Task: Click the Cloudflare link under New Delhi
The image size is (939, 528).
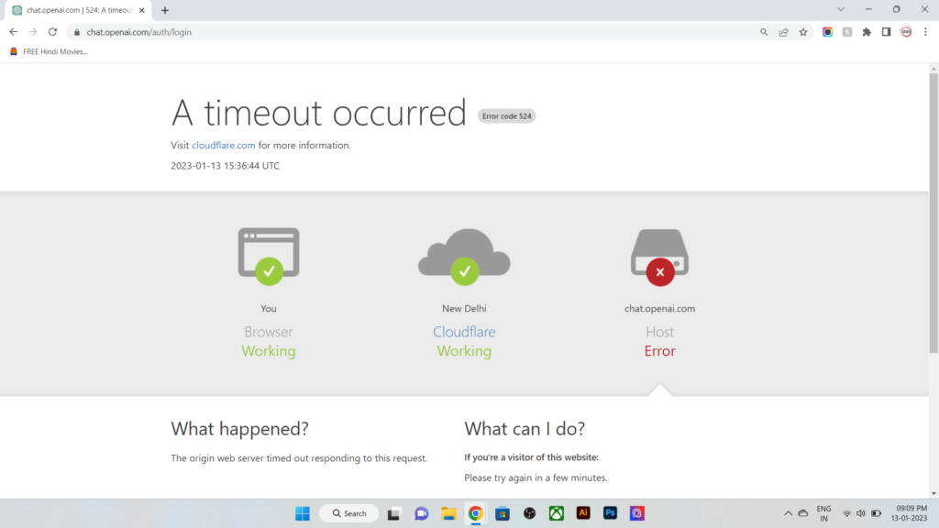Action: [x=464, y=332]
